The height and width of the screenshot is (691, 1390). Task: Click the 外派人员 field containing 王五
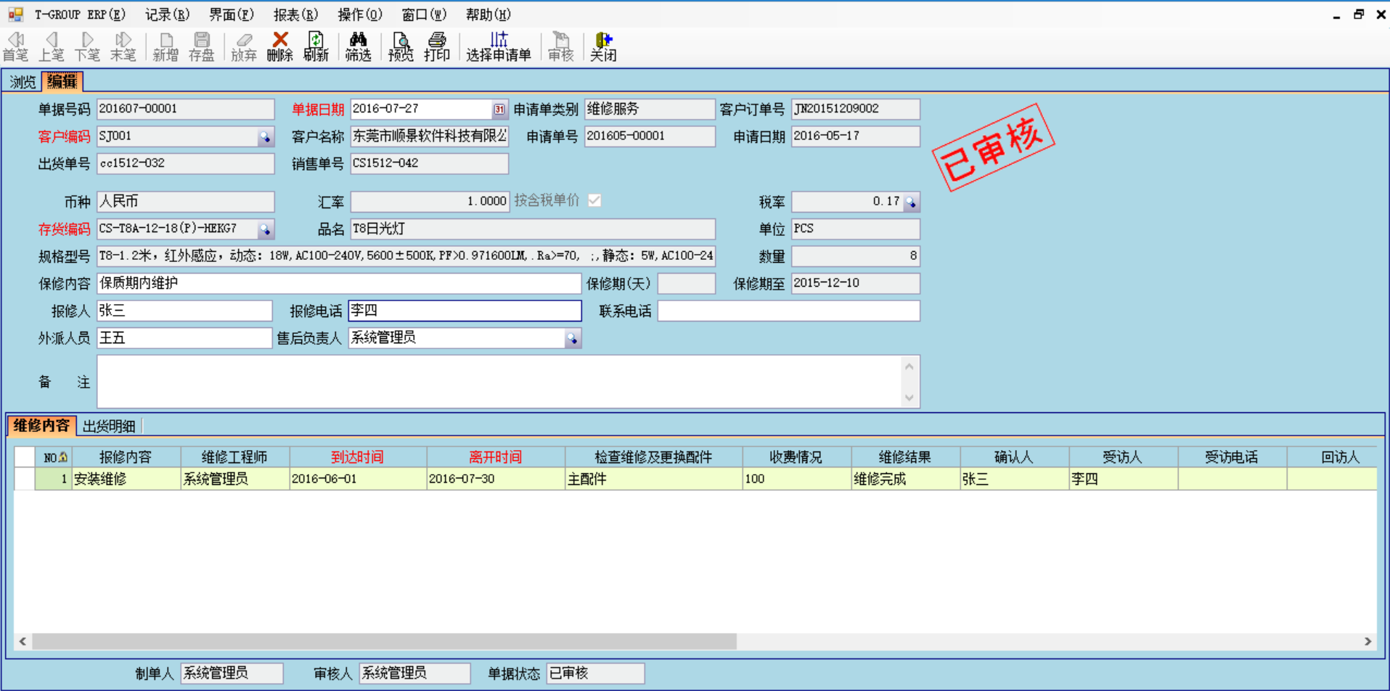184,338
